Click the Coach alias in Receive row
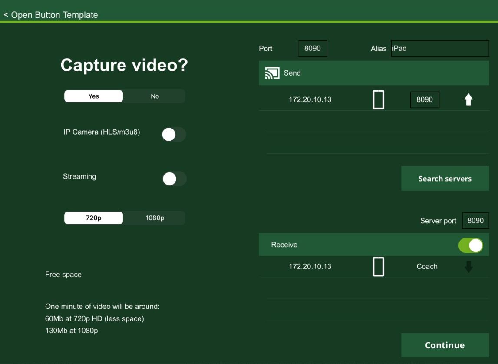 [x=427, y=267]
